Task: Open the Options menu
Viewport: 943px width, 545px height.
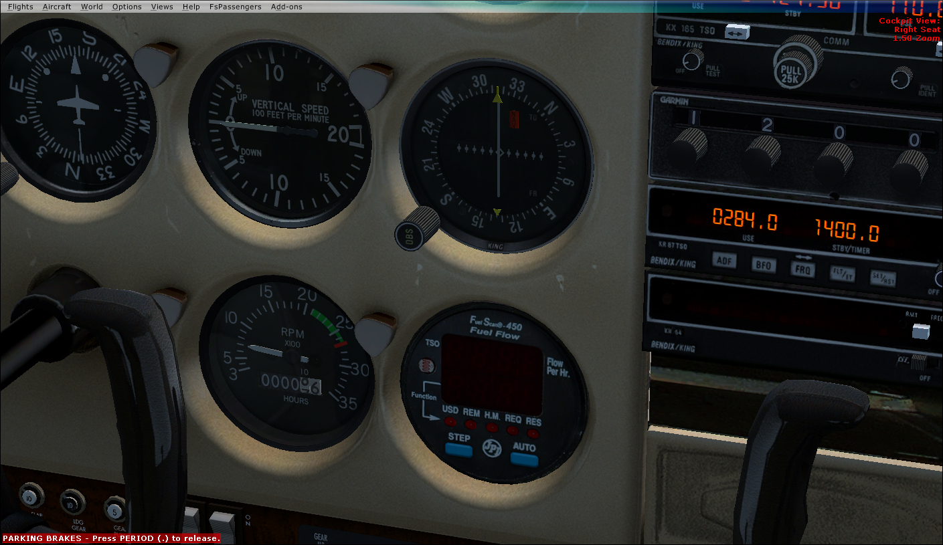Action: tap(126, 7)
